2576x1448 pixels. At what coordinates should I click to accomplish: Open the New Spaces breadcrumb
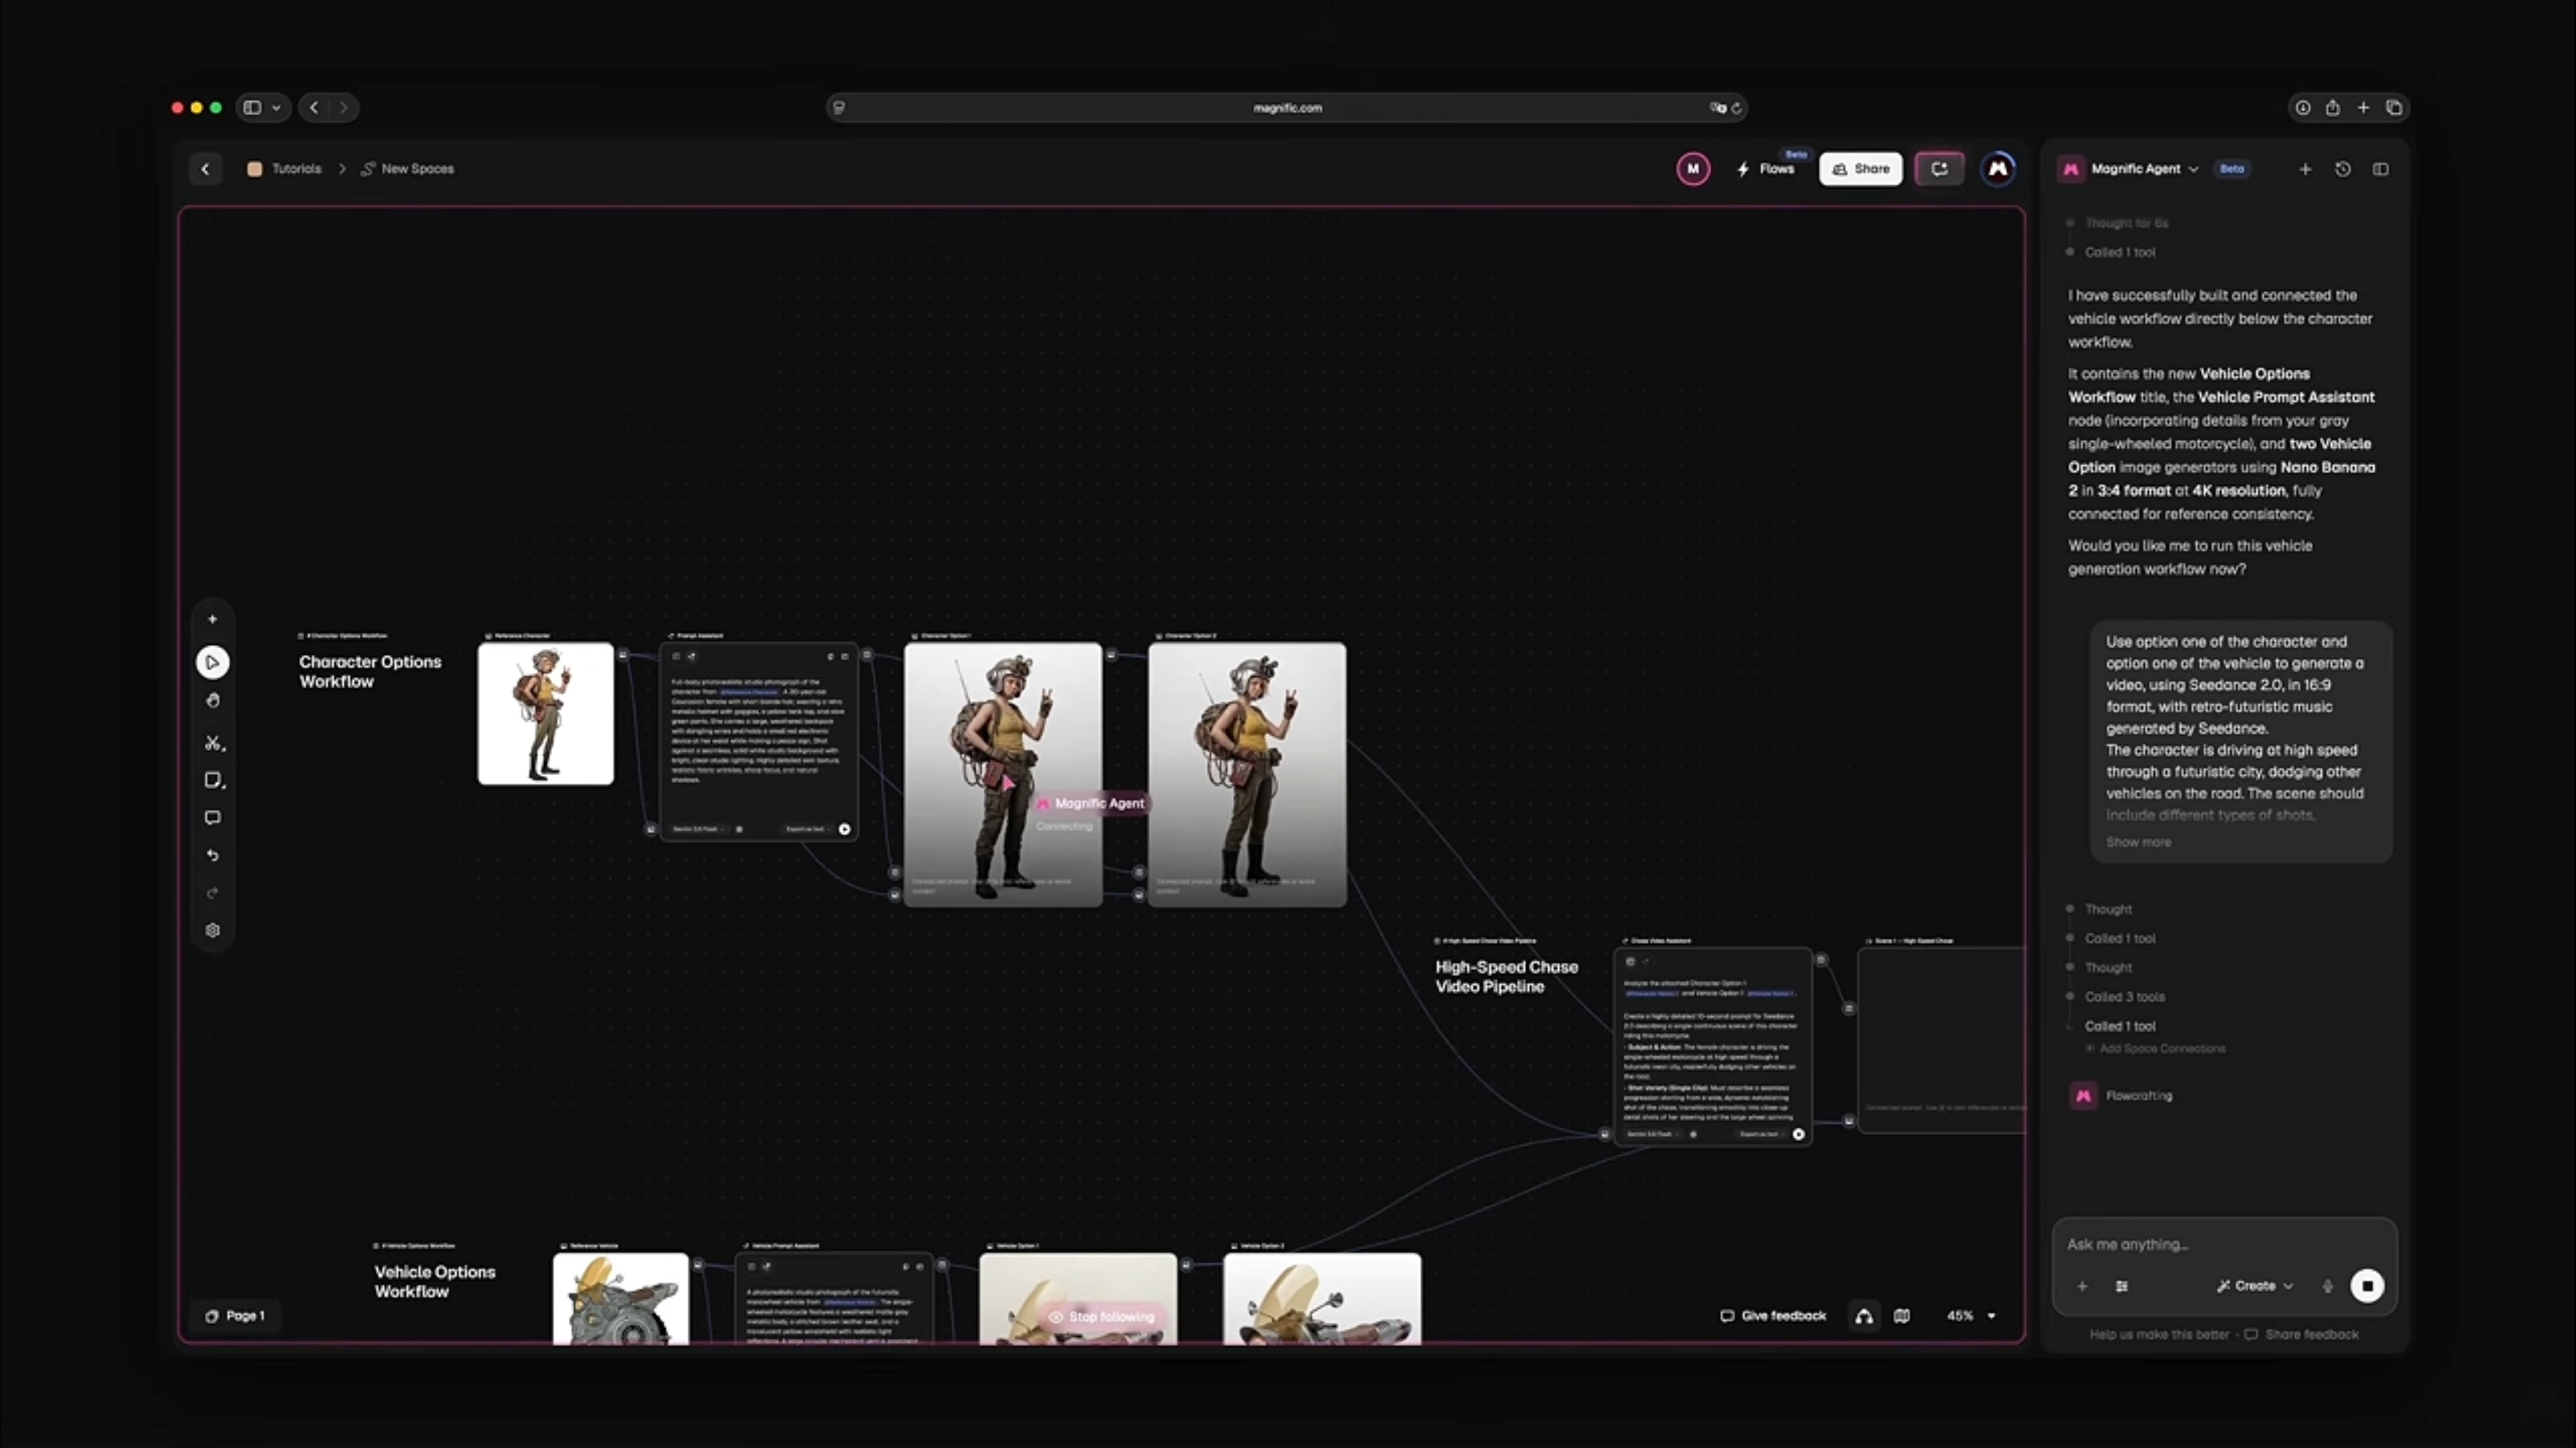pos(408,169)
